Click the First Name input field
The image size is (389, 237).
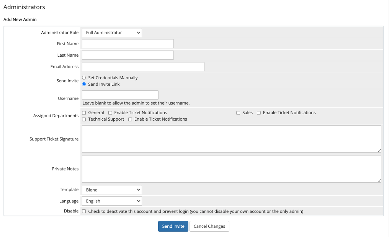click(127, 43)
